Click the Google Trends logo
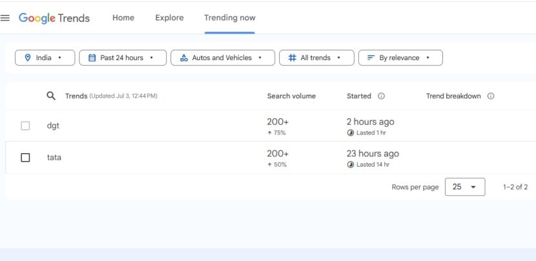536x261 pixels. click(x=54, y=18)
